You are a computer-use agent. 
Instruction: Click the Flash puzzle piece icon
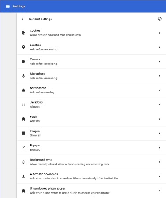23,119
